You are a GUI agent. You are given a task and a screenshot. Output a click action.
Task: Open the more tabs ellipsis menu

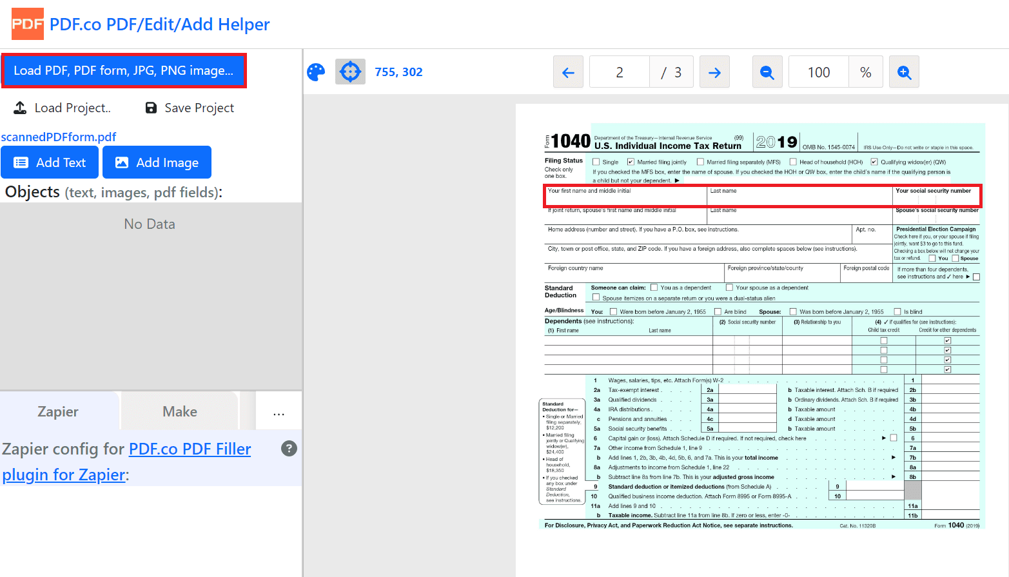(x=279, y=412)
